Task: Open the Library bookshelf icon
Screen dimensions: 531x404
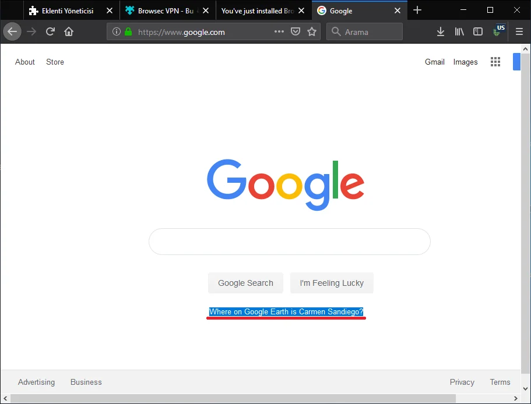Action: pos(459,32)
